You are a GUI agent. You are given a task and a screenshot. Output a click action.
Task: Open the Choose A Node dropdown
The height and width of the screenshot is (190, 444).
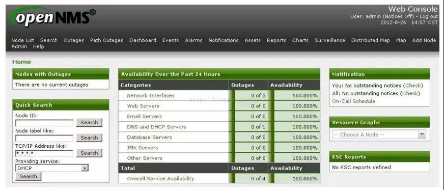pos(379,135)
